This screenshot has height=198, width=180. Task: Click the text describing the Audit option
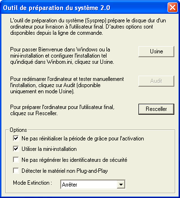pyautogui.click(x=67, y=85)
